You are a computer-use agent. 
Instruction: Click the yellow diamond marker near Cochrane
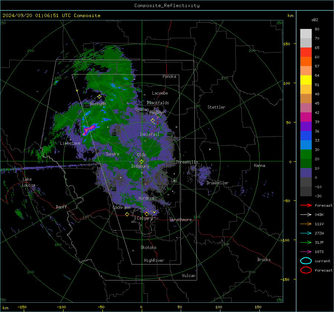[127, 214]
